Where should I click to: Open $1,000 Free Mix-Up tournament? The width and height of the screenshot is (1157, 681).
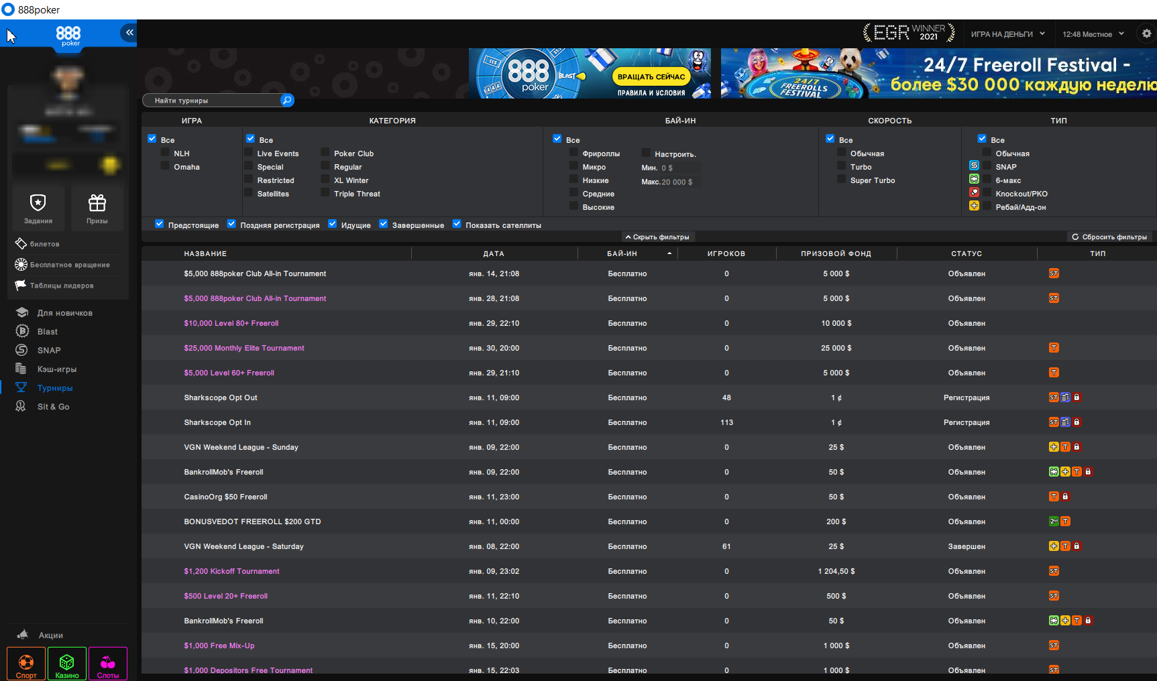coord(219,645)
